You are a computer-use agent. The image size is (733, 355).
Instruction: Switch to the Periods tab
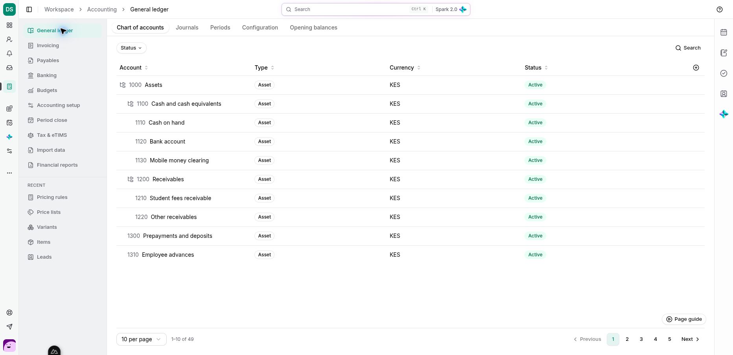click(x=220, y=28)
